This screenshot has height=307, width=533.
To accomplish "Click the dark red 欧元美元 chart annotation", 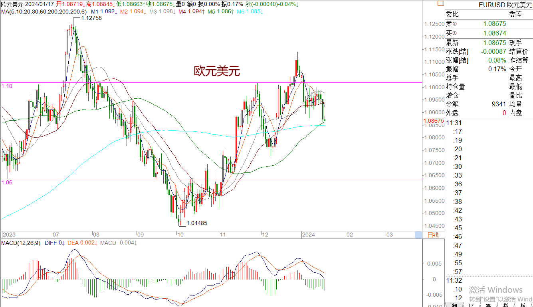I will (217, 71).
